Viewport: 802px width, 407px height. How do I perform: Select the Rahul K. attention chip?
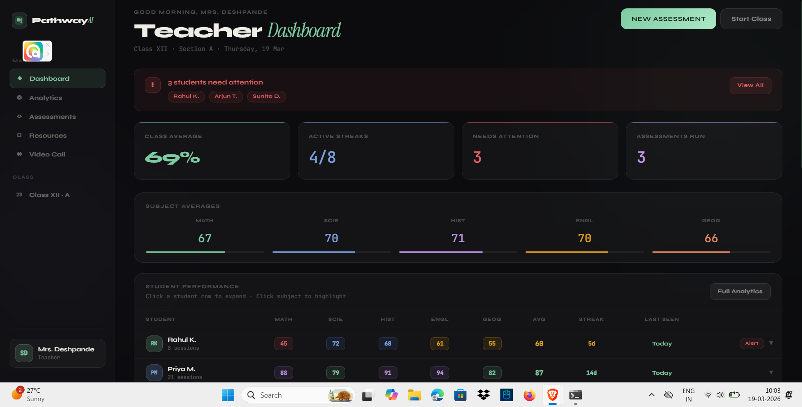pos(186,96)
